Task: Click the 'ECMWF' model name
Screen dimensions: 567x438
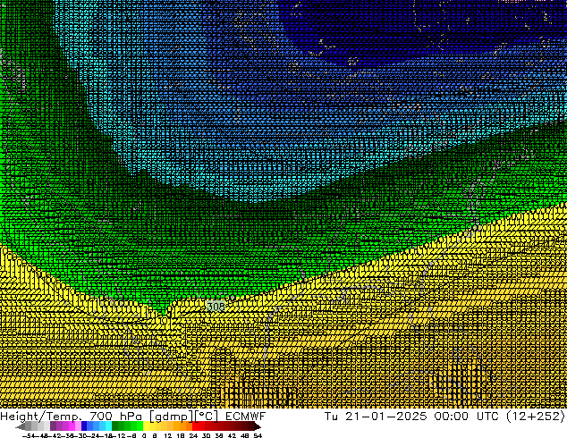Action: tap(245, 417)
